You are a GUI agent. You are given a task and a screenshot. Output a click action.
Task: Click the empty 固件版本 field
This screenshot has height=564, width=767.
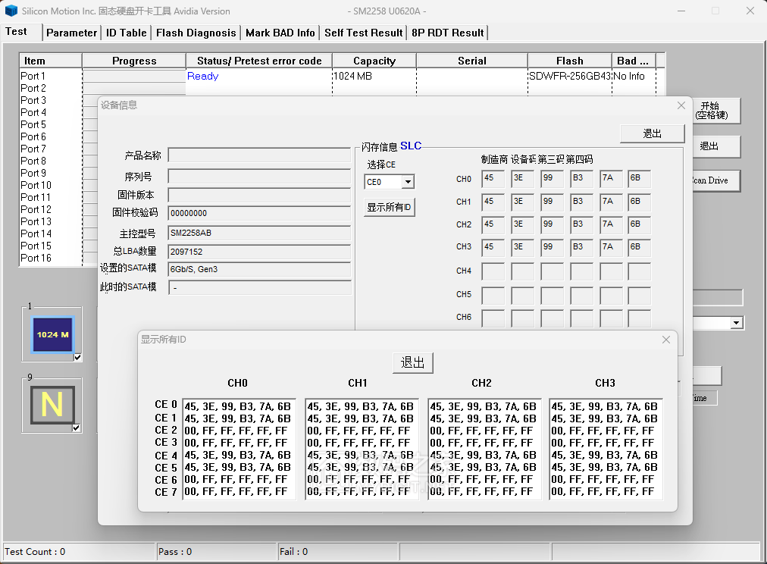click(259, 195)
